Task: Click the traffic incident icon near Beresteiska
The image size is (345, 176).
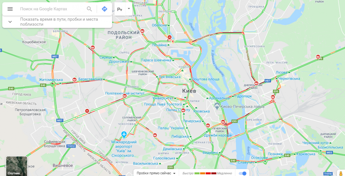Action: [x=74, y=80]
